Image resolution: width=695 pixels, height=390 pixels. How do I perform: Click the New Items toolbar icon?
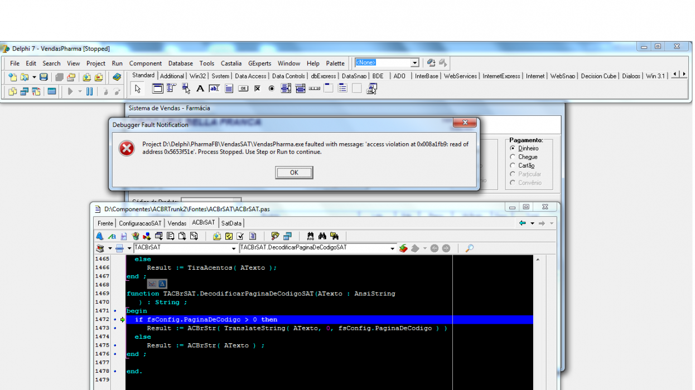12,77
